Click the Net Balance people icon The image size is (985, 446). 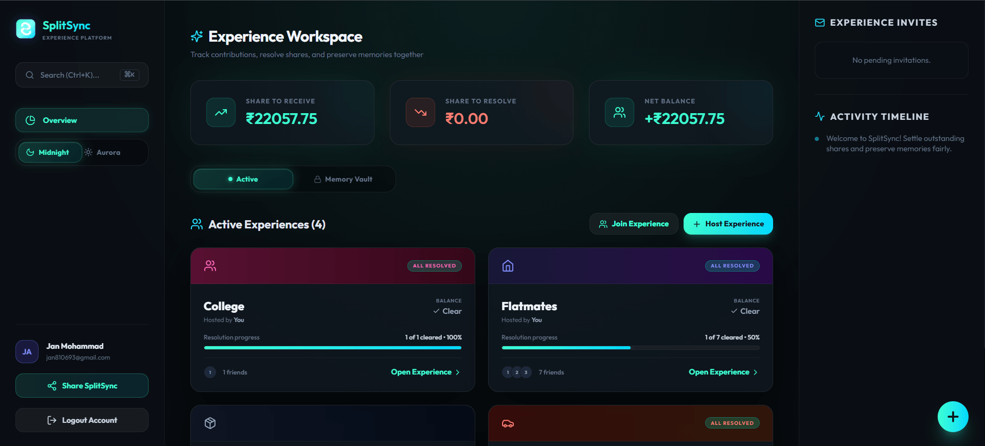point(620,112)
